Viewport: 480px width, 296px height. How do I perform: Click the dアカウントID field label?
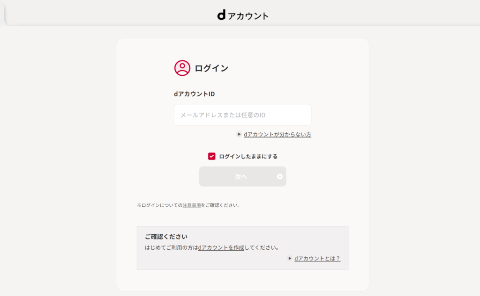[x=194, y=94]
